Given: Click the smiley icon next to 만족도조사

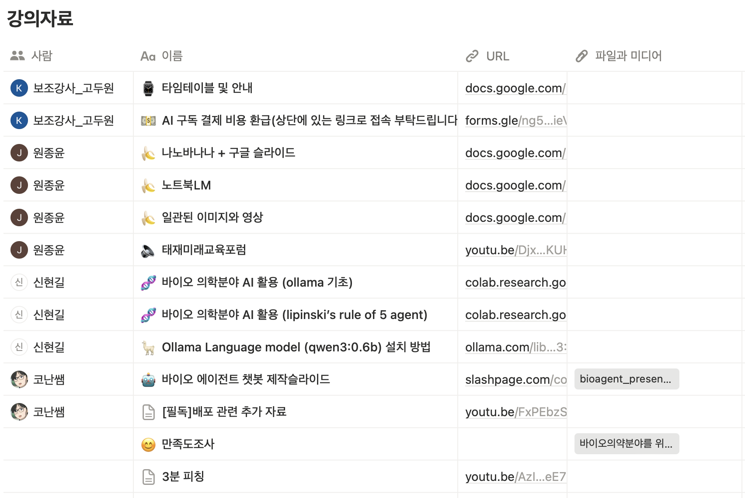Looking at the screenshot, I should click(x=149, y=445).
